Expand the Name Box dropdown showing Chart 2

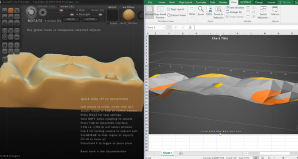click(164, 28)
